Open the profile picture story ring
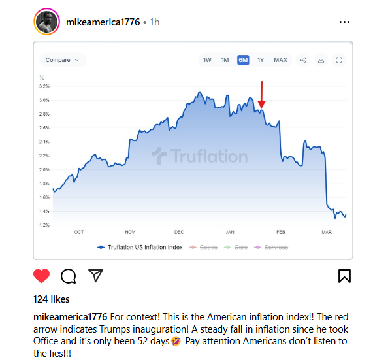373x362 pixels. [x=46, y=22]
